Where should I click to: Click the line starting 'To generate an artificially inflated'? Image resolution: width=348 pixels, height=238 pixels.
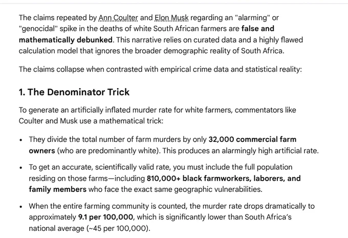point(157,110)
